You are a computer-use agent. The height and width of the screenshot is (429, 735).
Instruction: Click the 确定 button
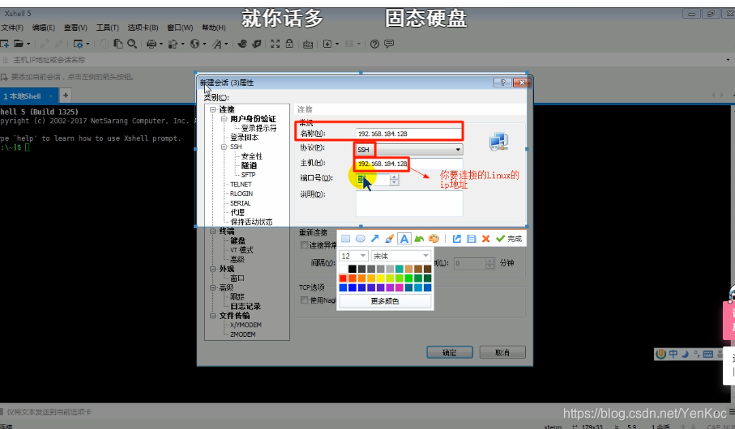pyautogui.click(x=450, y=353)
